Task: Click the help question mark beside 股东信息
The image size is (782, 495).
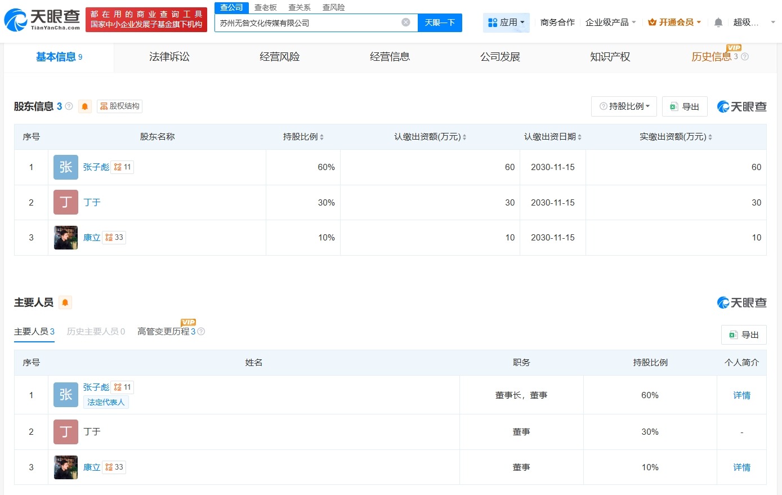Action: click(x=69, y=107)
